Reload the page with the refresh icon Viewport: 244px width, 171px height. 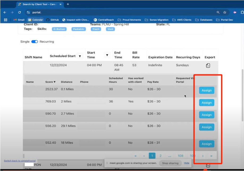pos(19,12)
